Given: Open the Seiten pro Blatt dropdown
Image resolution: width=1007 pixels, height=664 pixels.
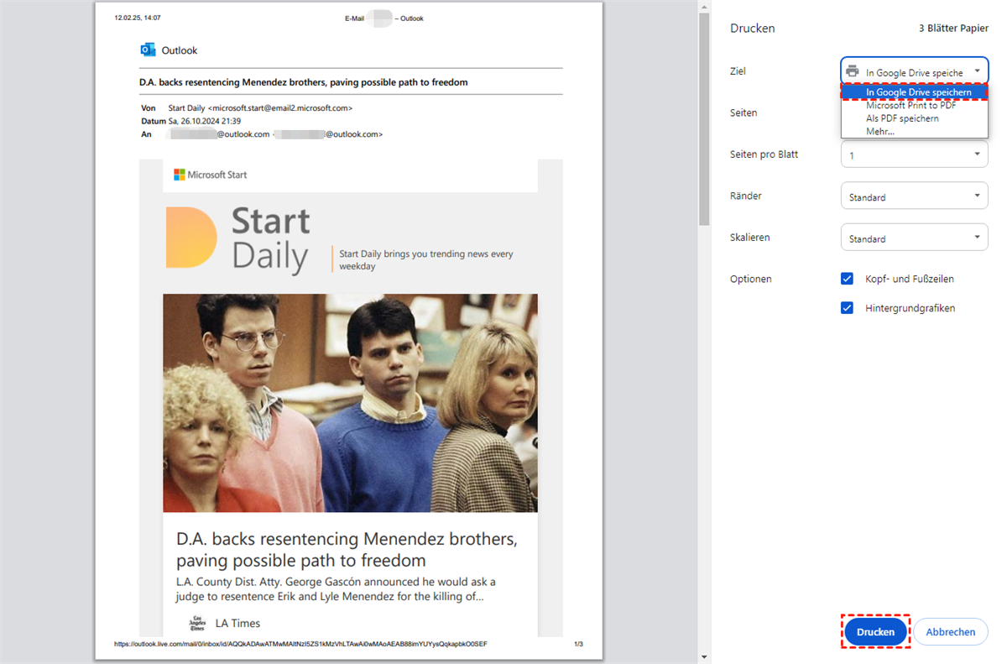Looking at the screenshot, I should click(914, 155).
